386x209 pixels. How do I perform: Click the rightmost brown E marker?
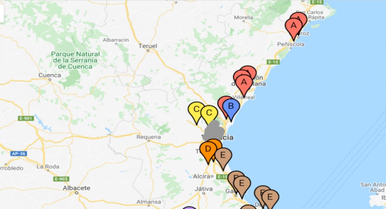click(x=270, y=199)
